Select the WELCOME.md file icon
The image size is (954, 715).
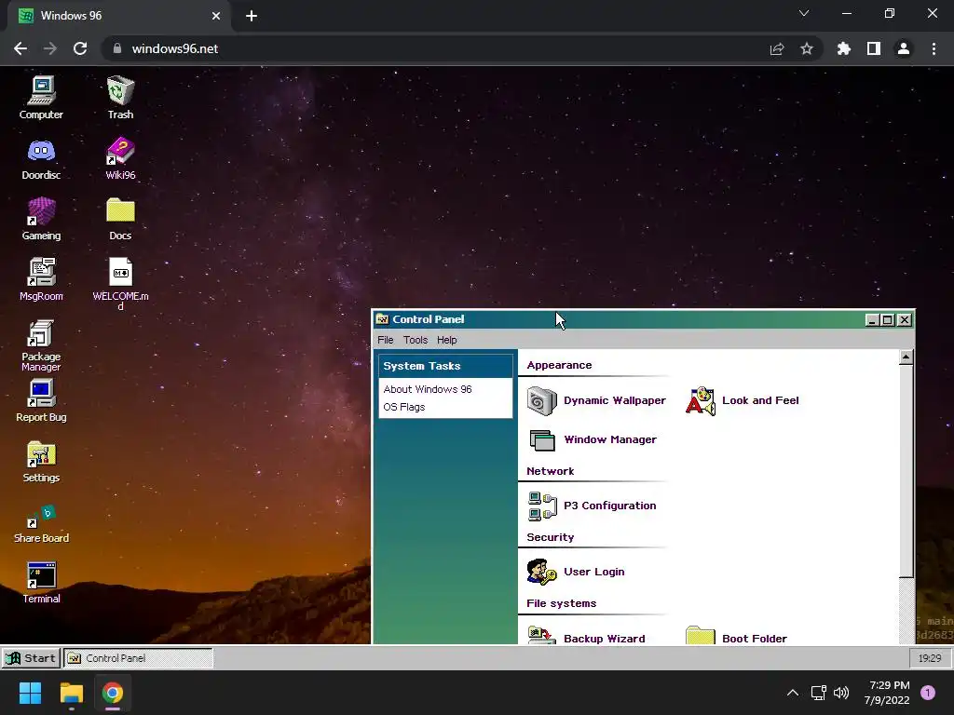point(120,283)
